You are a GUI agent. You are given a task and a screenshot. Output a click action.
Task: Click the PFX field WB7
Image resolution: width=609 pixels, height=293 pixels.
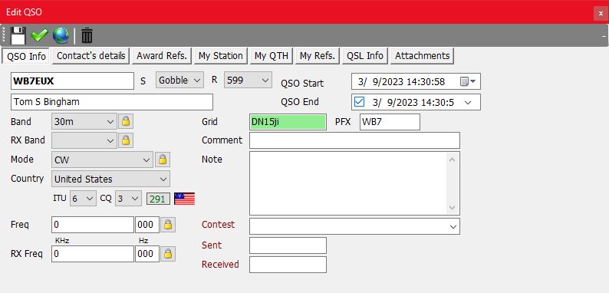[x=390, y=122]
